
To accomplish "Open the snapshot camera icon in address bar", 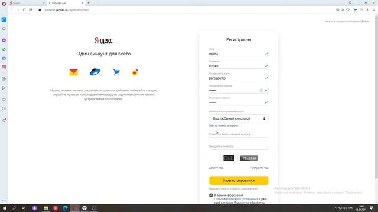I will coord(337,10).
